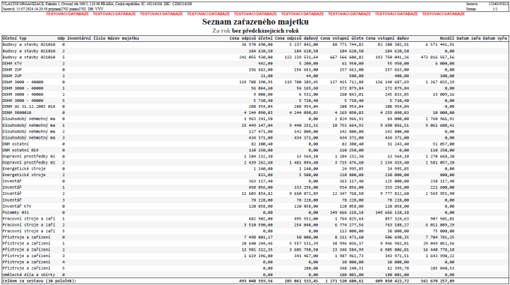Screen dimensions: 510x285
Task: Click the 'Datum vyřa' column header
Action: 495,38
